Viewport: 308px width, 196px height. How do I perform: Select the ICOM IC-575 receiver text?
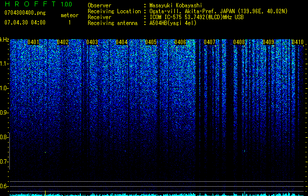[196, 17]
